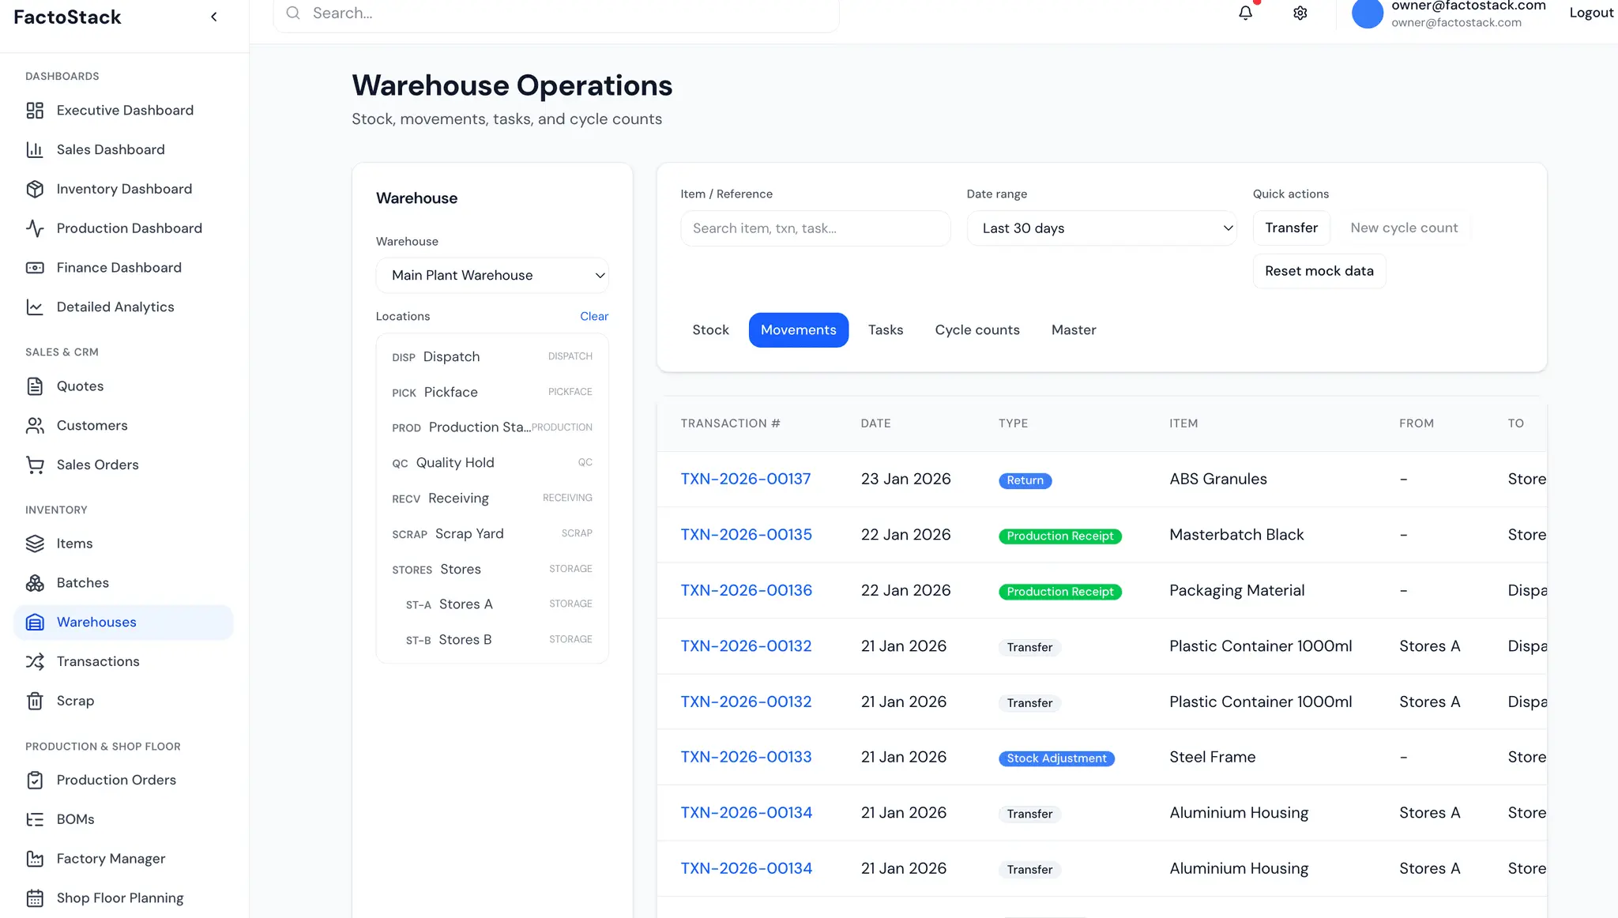Click the Transactions shuffle icon
1618x918 pixels.
pos(35,662)
